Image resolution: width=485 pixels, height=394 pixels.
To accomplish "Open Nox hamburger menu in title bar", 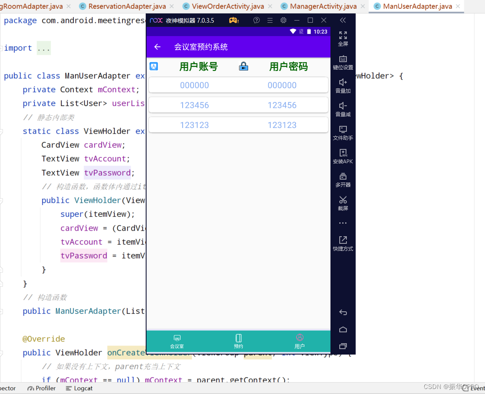I will click(270, 21).
